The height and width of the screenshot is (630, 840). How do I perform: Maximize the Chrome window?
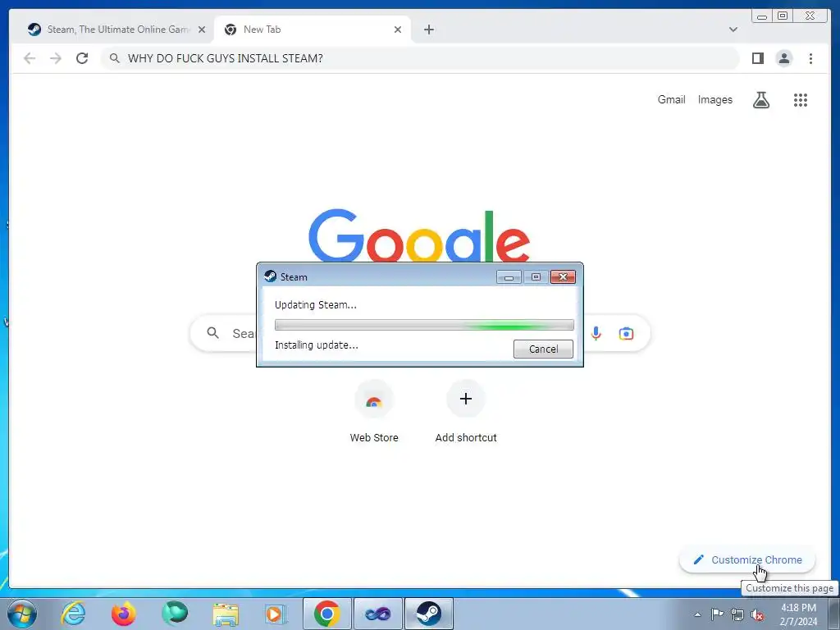point(782,16)
